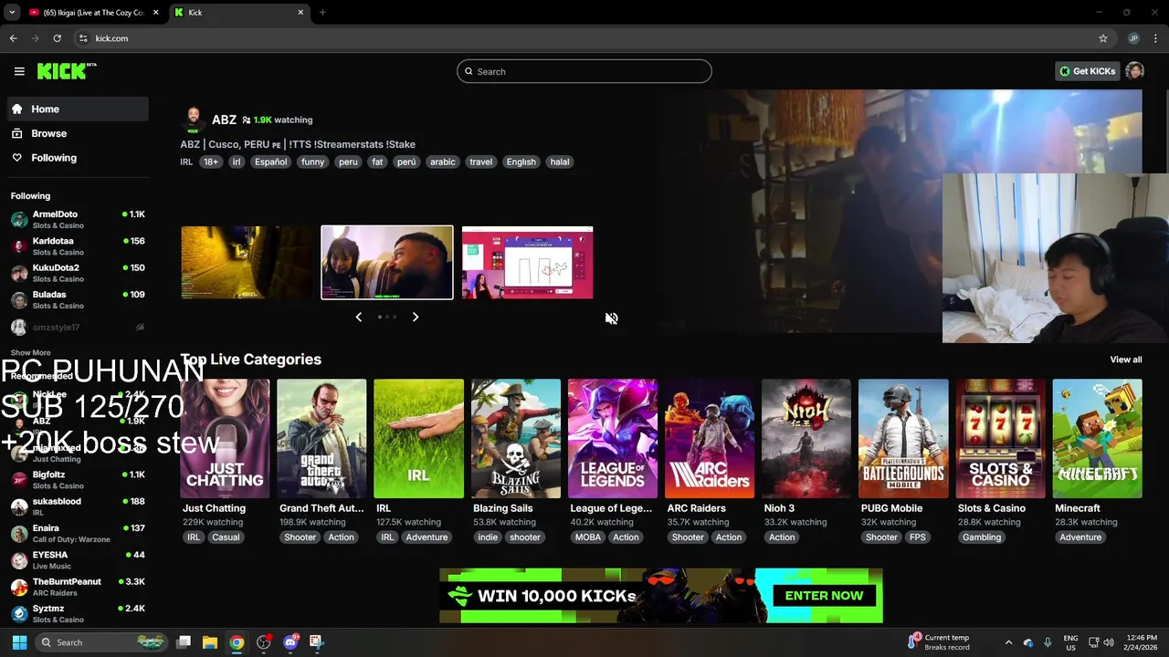Open Browse in the sidebar
This screenshot has width=1169, height=657.
click(x=78, y=133)
